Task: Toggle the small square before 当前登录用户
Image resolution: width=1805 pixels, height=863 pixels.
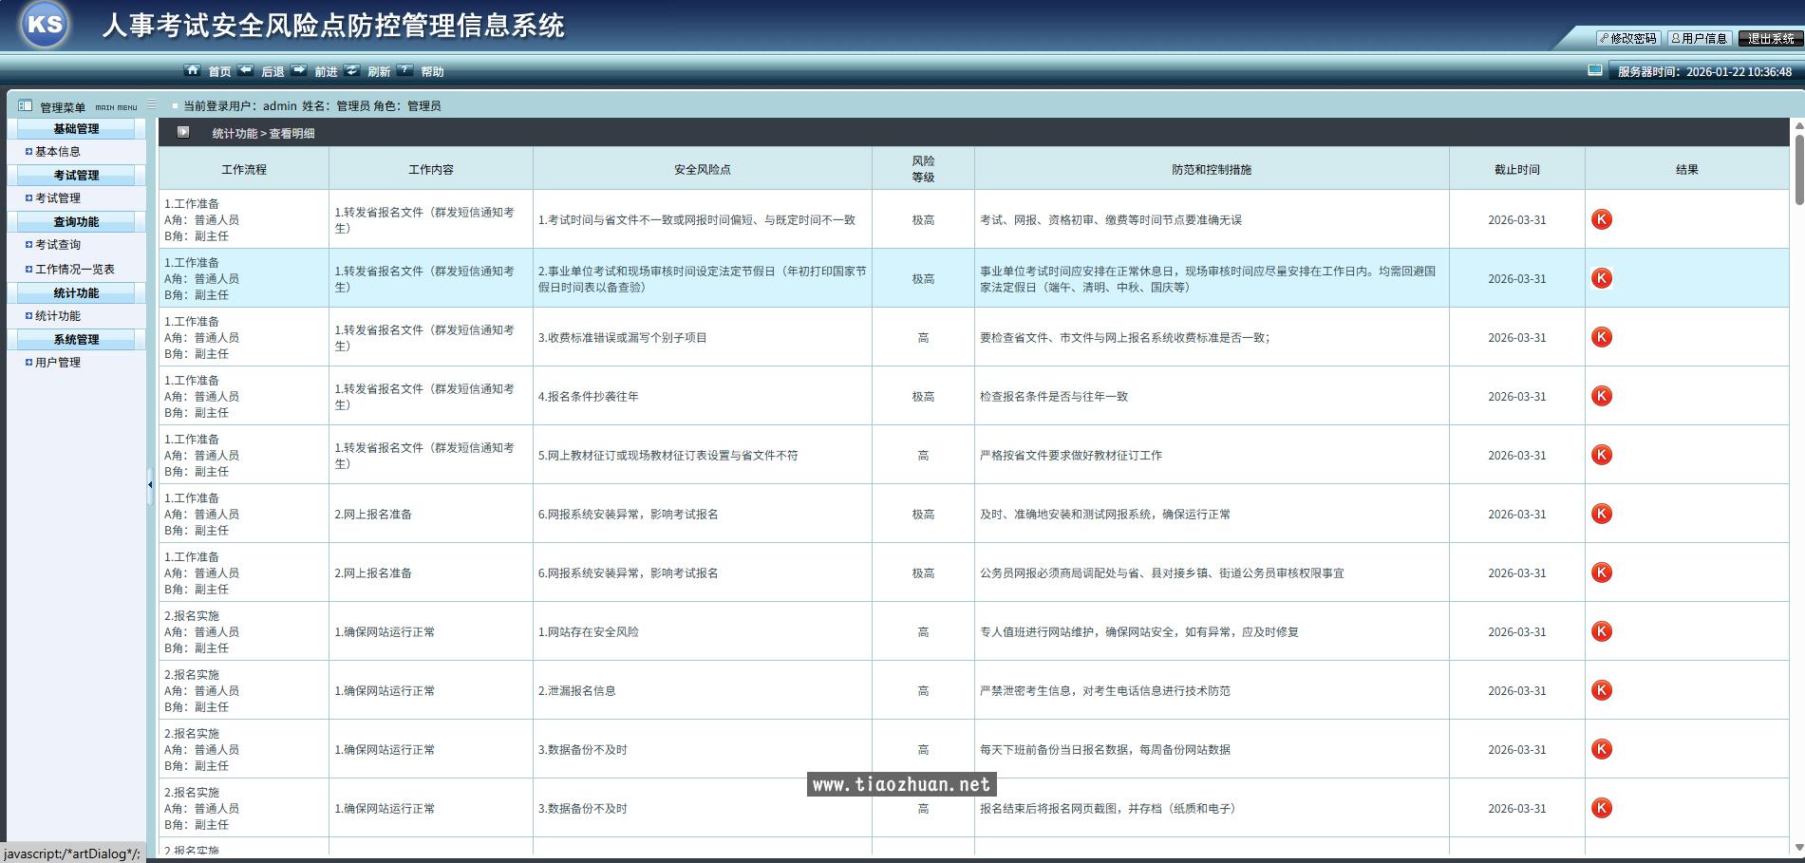Action: tap(174, 106)
